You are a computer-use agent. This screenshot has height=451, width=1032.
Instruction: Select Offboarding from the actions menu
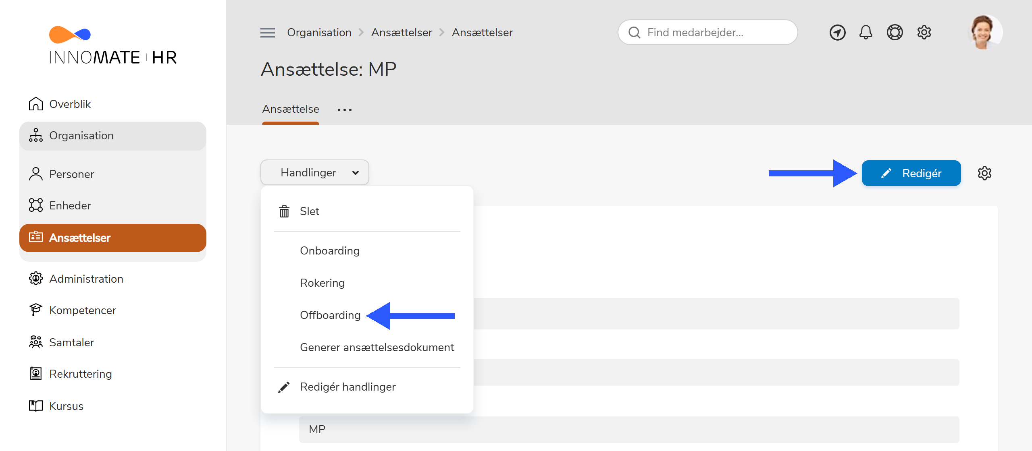pos(330,315)
